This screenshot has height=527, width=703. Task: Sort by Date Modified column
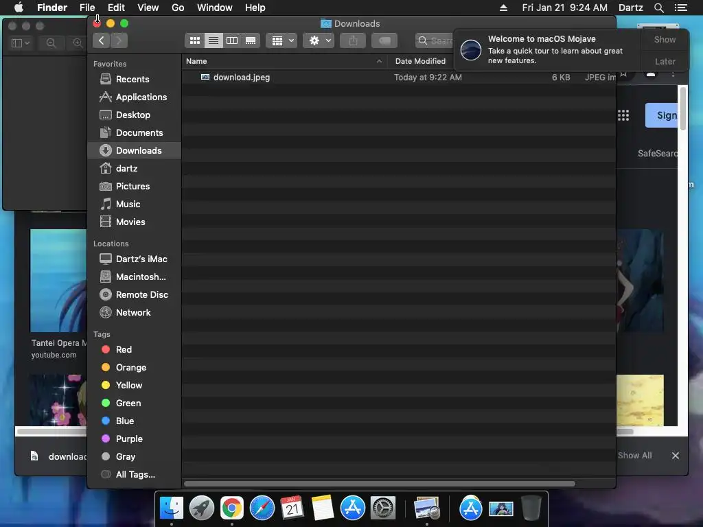coord(421,61)
